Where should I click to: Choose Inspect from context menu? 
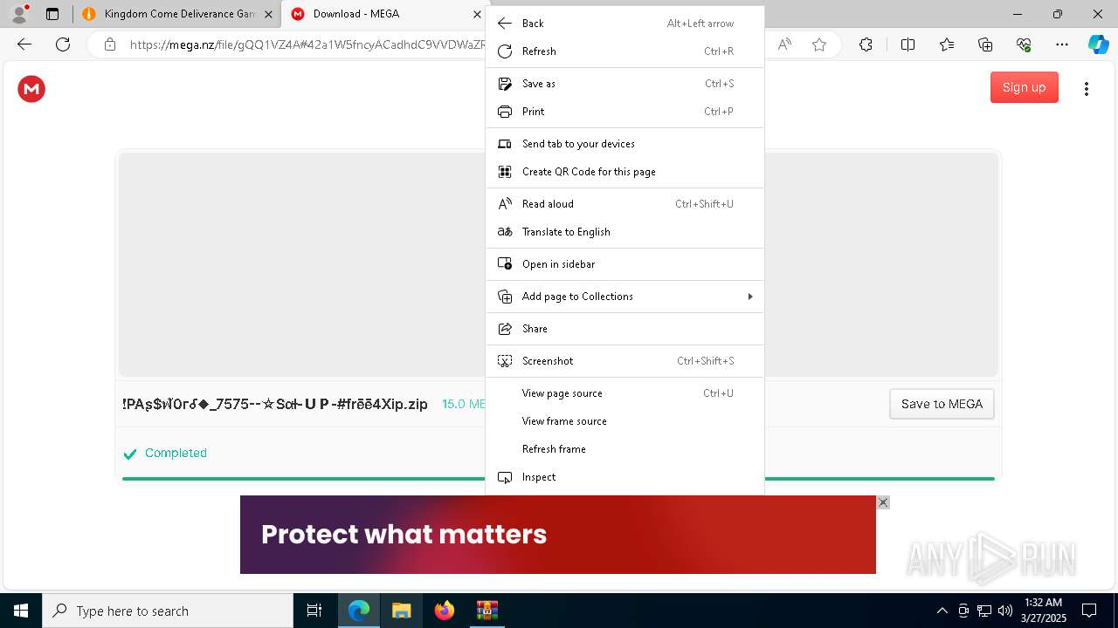[x=625, y=477]
